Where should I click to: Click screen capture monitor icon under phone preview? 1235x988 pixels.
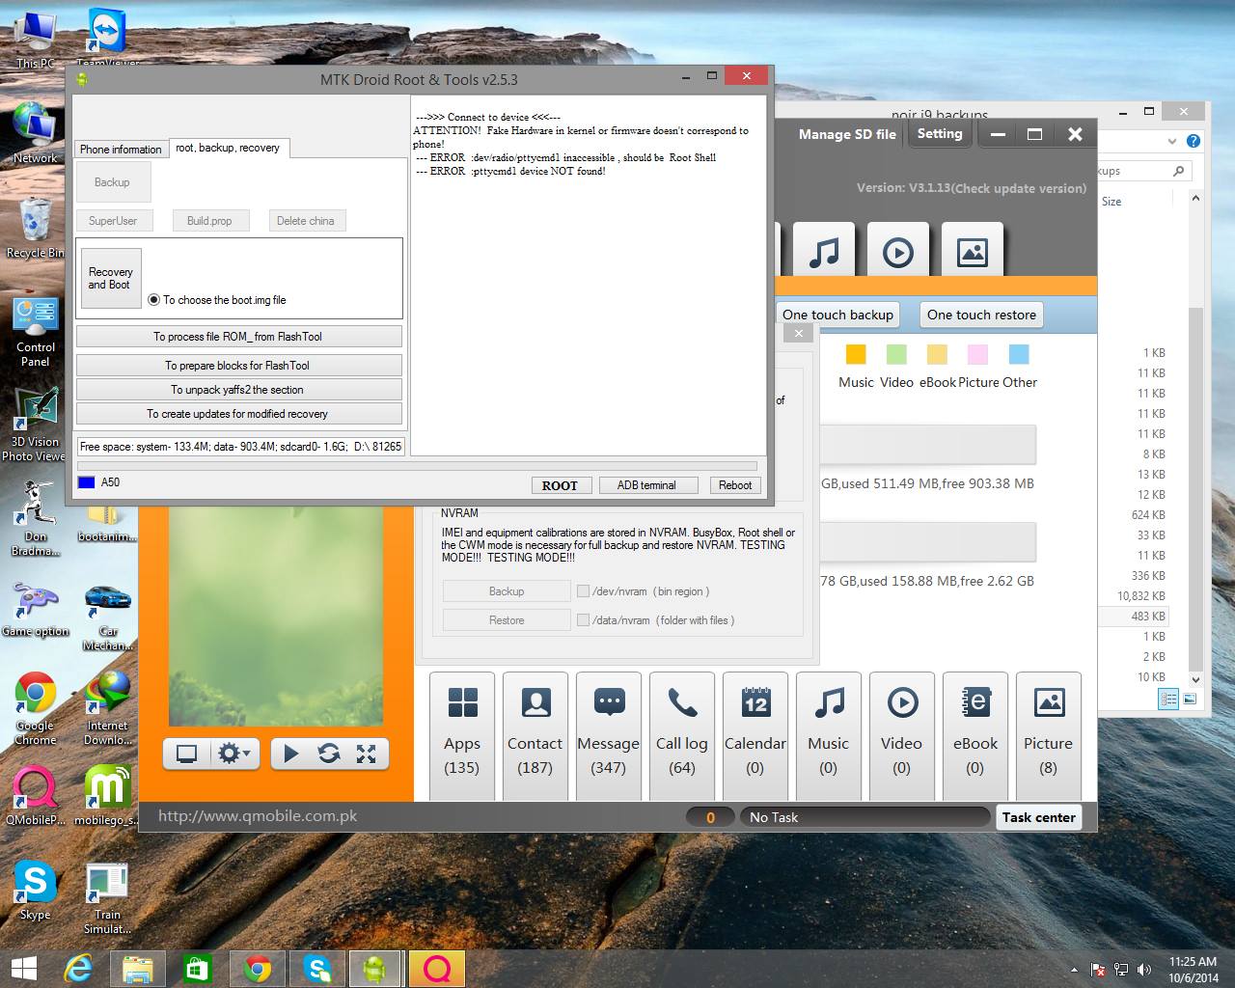[x=186, y=754]
